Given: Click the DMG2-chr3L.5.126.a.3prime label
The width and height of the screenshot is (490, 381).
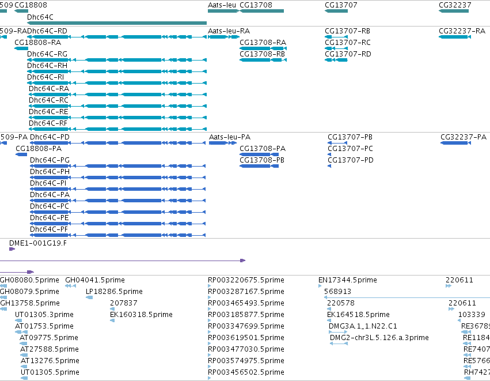Looking at the screenshot, I should [379, 338].
